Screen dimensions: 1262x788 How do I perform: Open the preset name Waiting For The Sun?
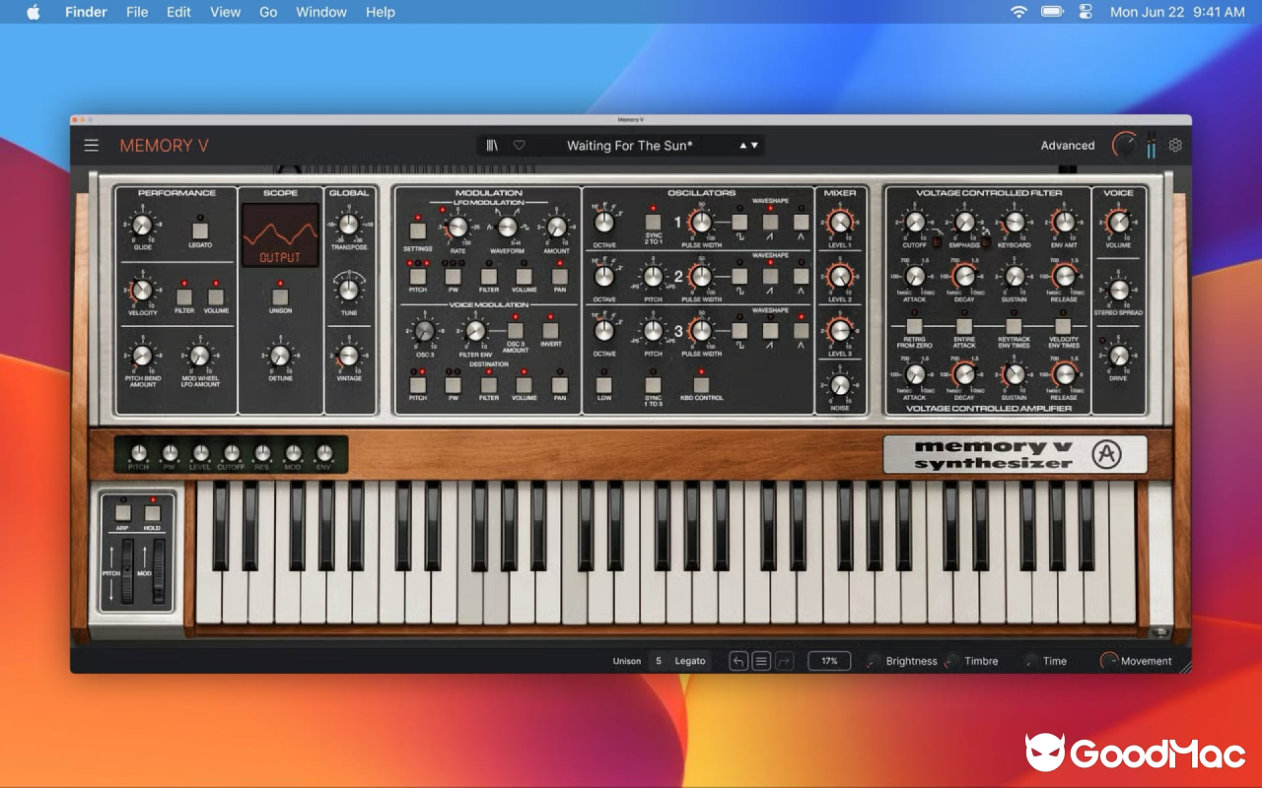[x=629, y=146]
